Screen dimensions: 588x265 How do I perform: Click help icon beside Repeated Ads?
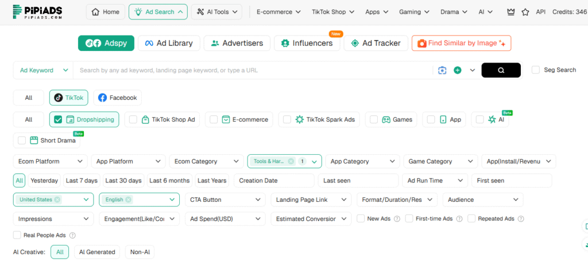click(x=521, y=219)
